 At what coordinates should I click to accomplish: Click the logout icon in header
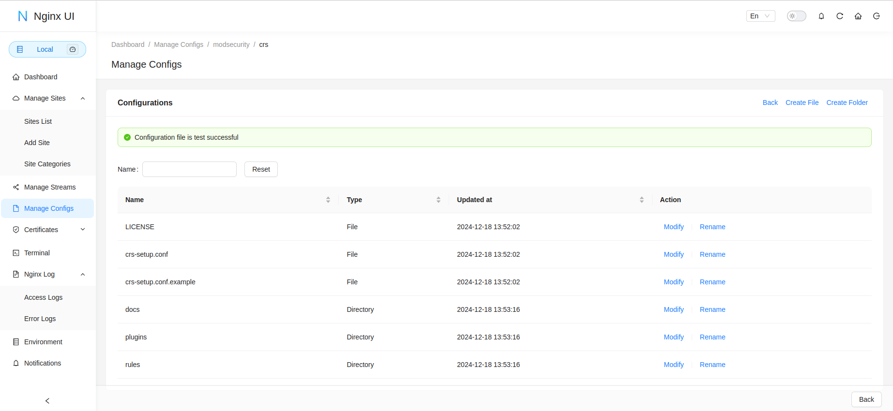(877, 16)
